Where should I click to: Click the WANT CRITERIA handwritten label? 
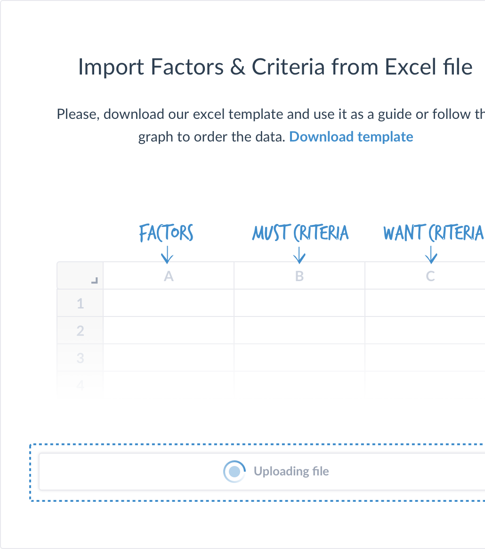coord(434,233)
